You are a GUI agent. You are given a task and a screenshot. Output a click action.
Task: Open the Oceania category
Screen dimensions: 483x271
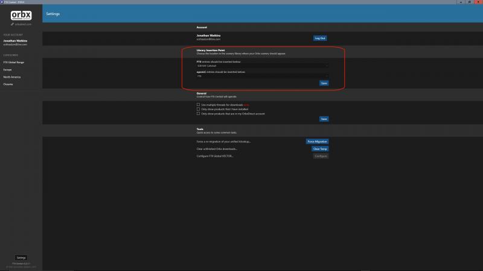pos(8,84)
